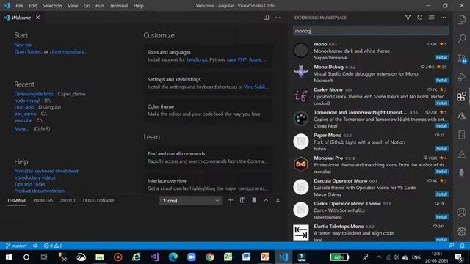Open the File menu
This screenshot has width=470, height=264.
click(19, 6)
